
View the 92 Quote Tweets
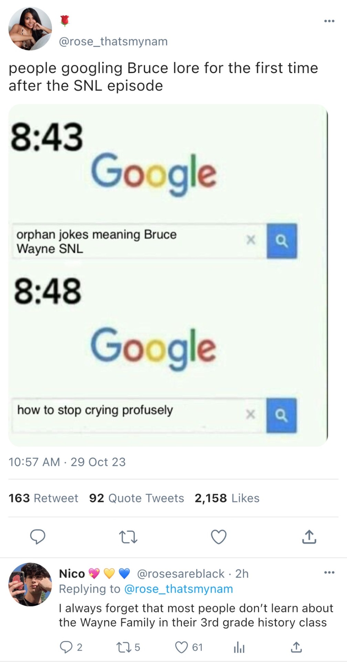click(136, 498)
